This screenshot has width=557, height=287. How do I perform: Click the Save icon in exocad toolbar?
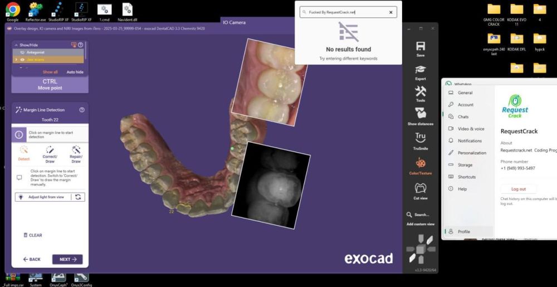421,46
